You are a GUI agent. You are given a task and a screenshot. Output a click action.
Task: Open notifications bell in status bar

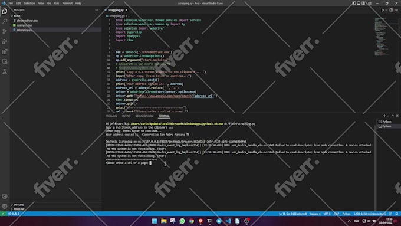point(397,214)
